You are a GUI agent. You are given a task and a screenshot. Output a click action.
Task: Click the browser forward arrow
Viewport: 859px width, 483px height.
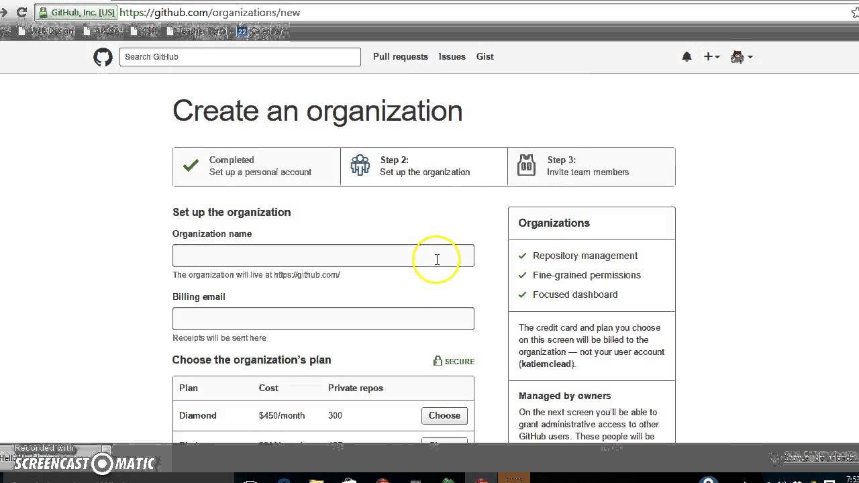[3, 12]
